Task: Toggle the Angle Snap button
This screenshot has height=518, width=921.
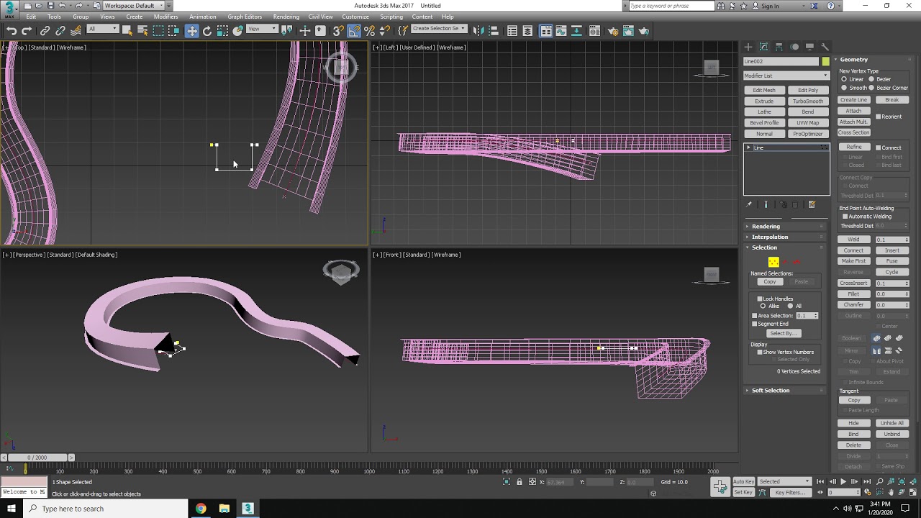Action: pos(354,31)
